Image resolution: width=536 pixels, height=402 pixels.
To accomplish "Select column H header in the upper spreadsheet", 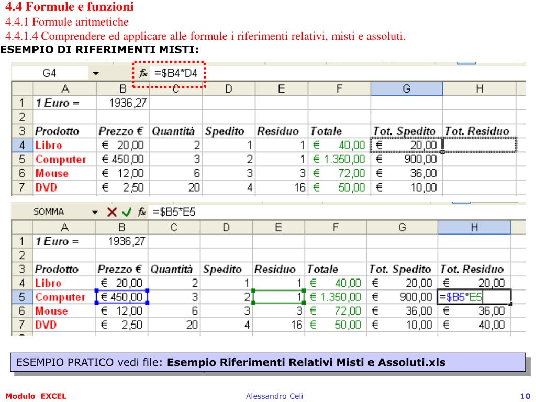I will (x=479, y=89).
